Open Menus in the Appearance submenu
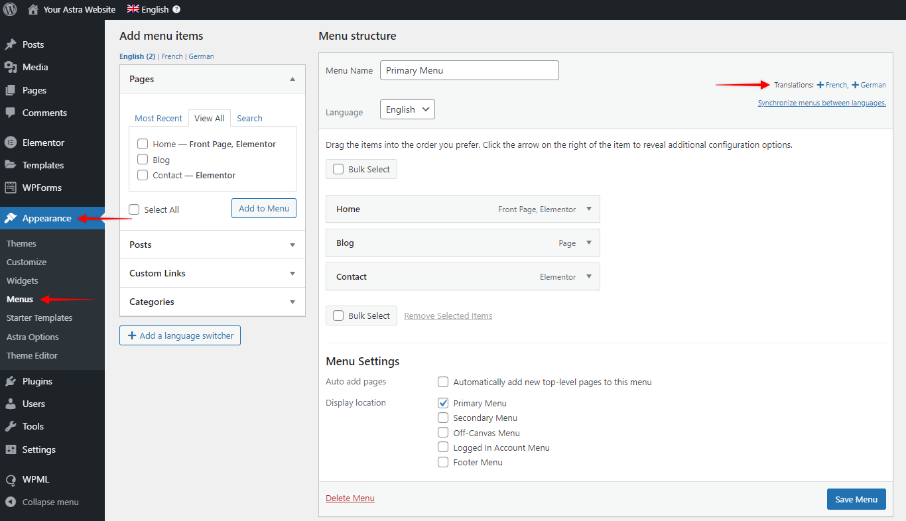The width and height of the screenshot is (906, 521). 20,299
